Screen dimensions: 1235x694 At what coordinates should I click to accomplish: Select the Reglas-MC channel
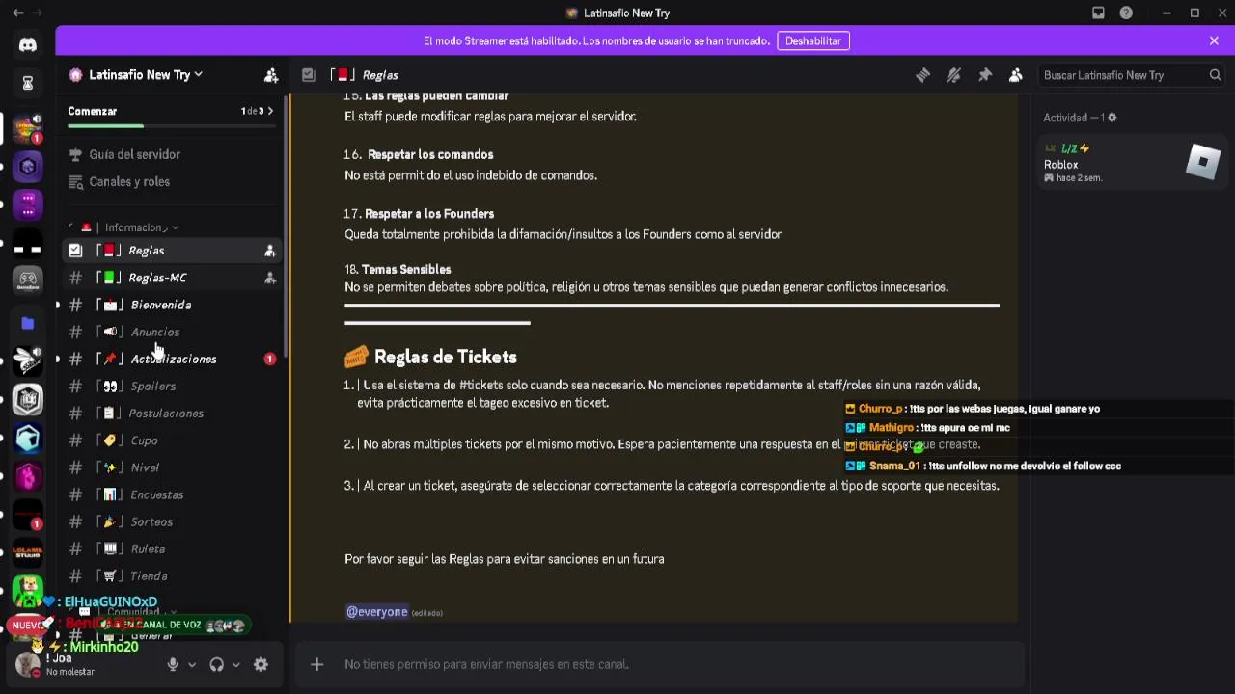pos(172,278)
